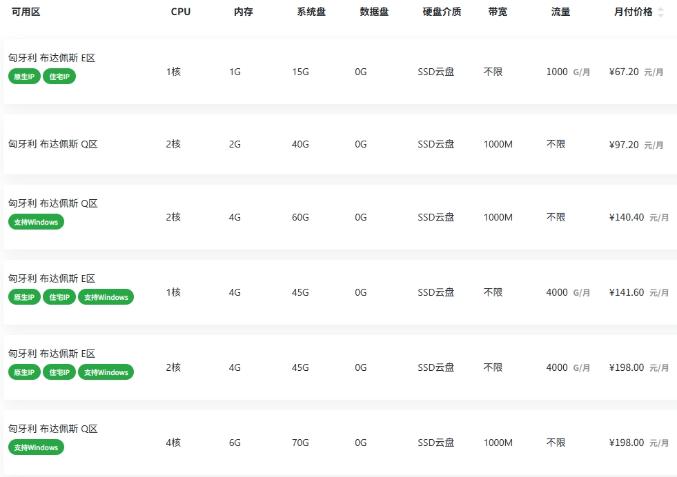Select the 布达佩斯 Q区 zone name priced ¥97.20

pos(53,144)
